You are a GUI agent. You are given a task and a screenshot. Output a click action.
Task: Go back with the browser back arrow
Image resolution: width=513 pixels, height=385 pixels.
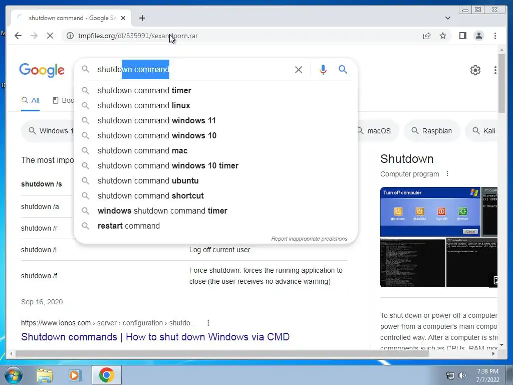(18, 36)
